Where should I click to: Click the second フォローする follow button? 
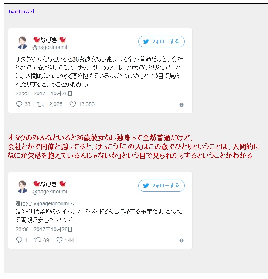coord(161,186)
